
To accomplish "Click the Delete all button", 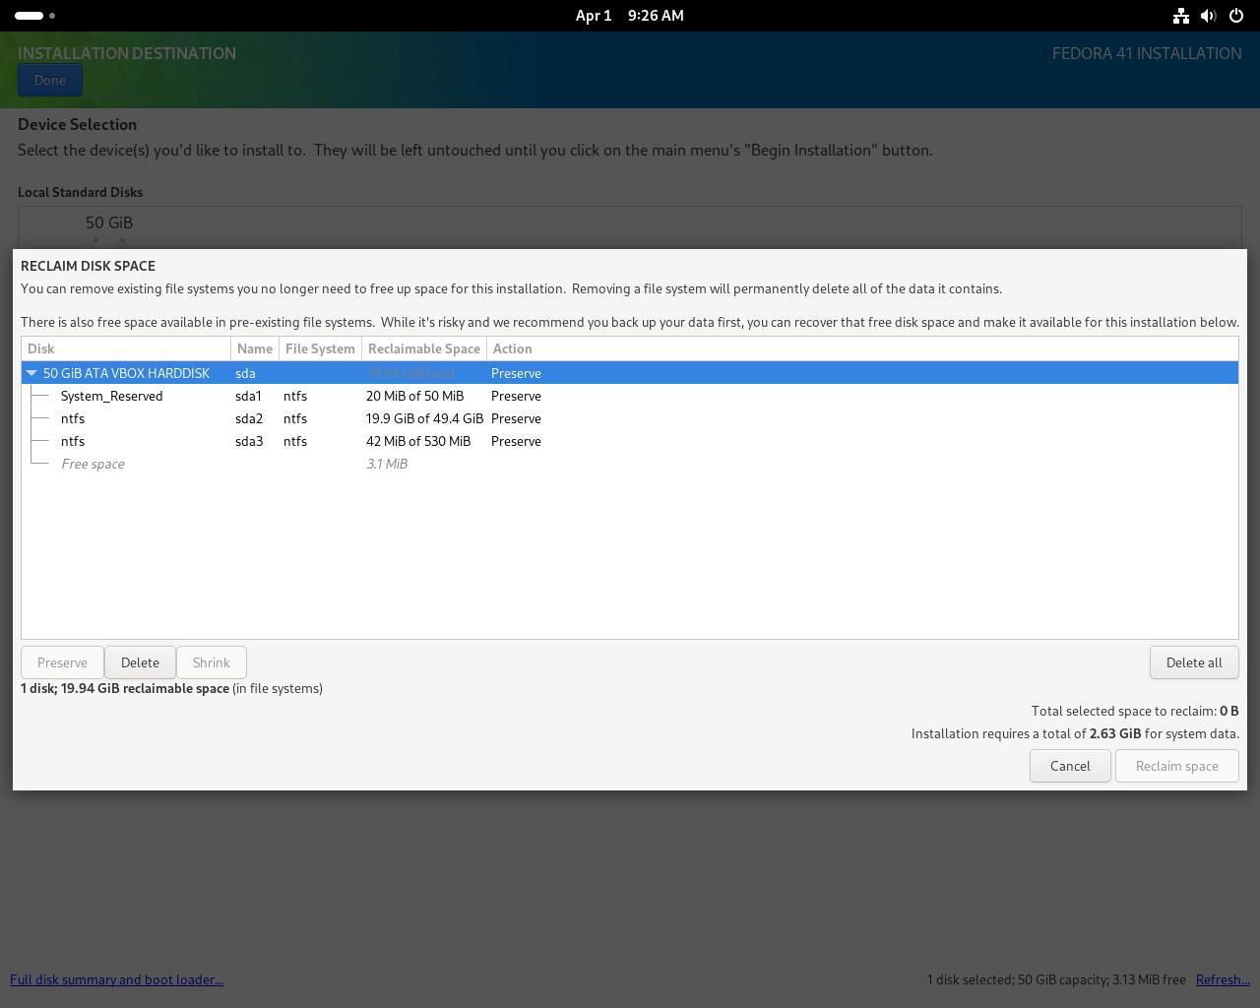I will click(1194, 662).
